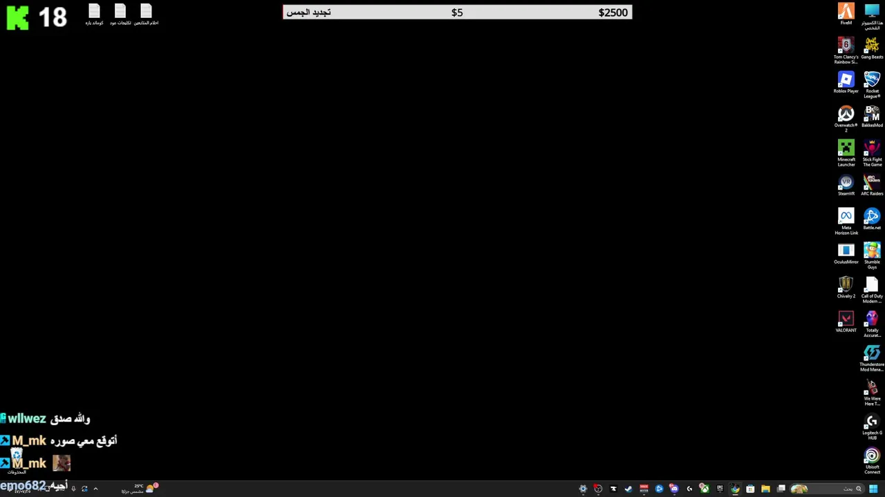
Task: Open Overwatch 2 desktop shortcut
Action: 846,119
